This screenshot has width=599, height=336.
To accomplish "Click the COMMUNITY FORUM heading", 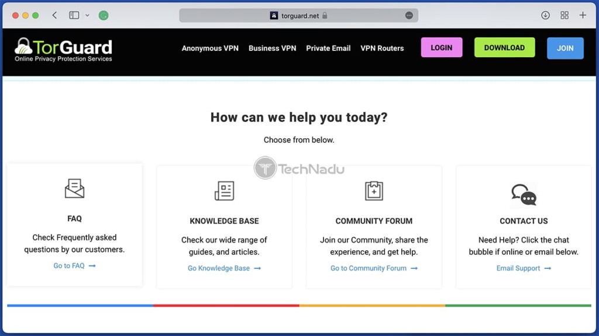I will (x=374, y=221).
